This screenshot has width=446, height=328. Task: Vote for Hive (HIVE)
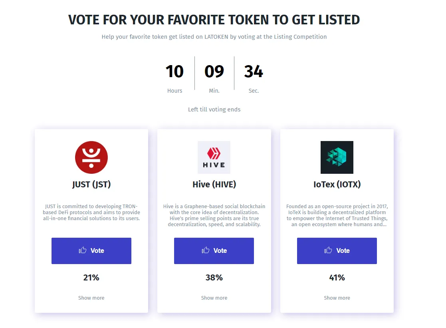pyautogui.click(x=214, y=251)
